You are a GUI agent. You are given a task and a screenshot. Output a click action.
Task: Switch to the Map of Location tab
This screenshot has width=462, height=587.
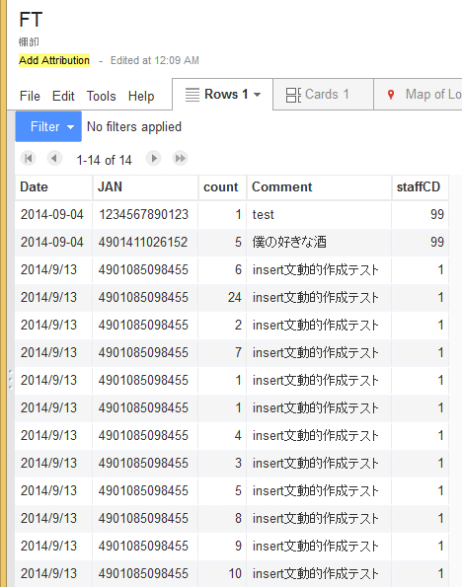419,95
